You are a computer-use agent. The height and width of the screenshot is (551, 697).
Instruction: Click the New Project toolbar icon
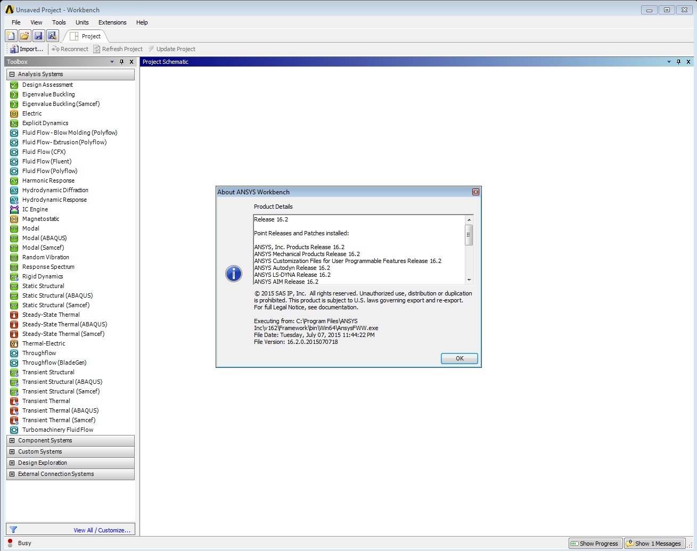11,36
